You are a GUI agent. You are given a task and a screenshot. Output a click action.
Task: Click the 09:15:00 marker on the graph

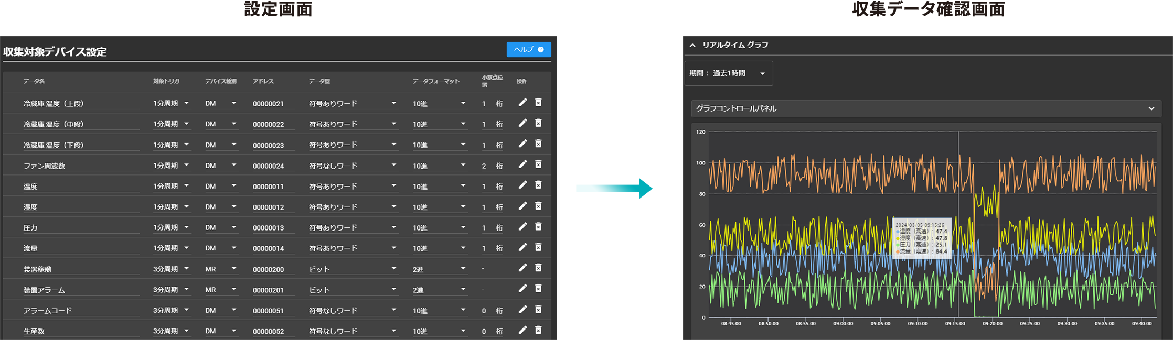point(955,323)
